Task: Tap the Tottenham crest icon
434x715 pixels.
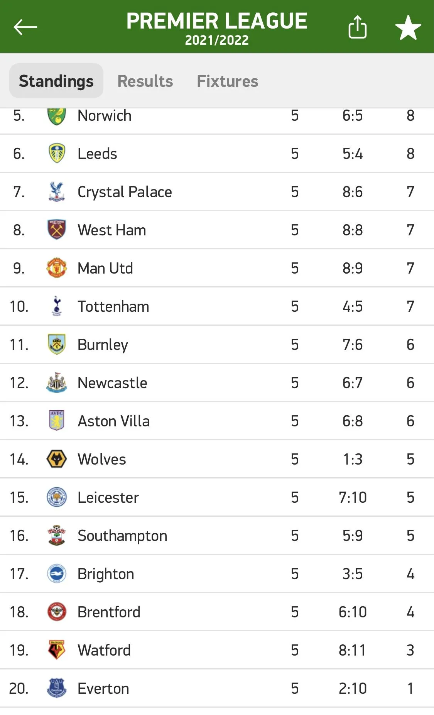Action: [57, 306]
